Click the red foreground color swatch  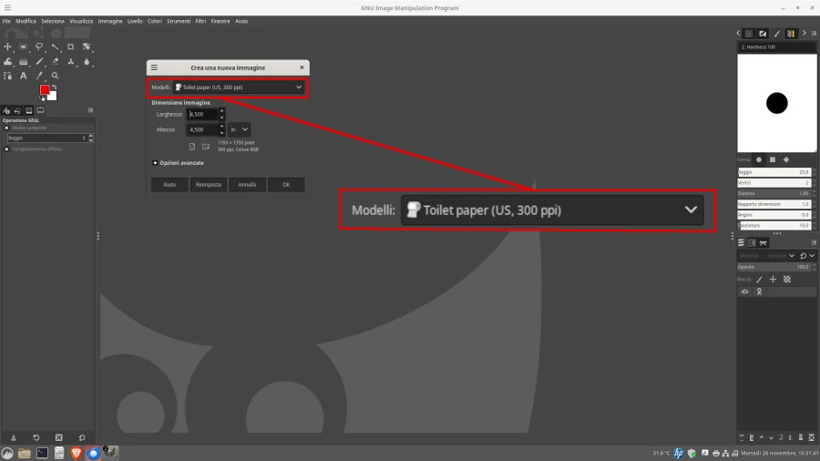pyautogui.click(x=45, y=89)
